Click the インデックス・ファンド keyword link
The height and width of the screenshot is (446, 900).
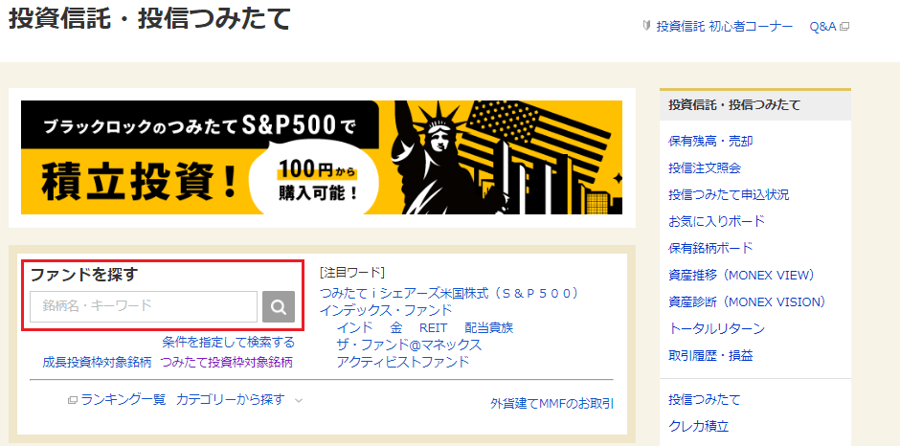click(x=386, y=310)
